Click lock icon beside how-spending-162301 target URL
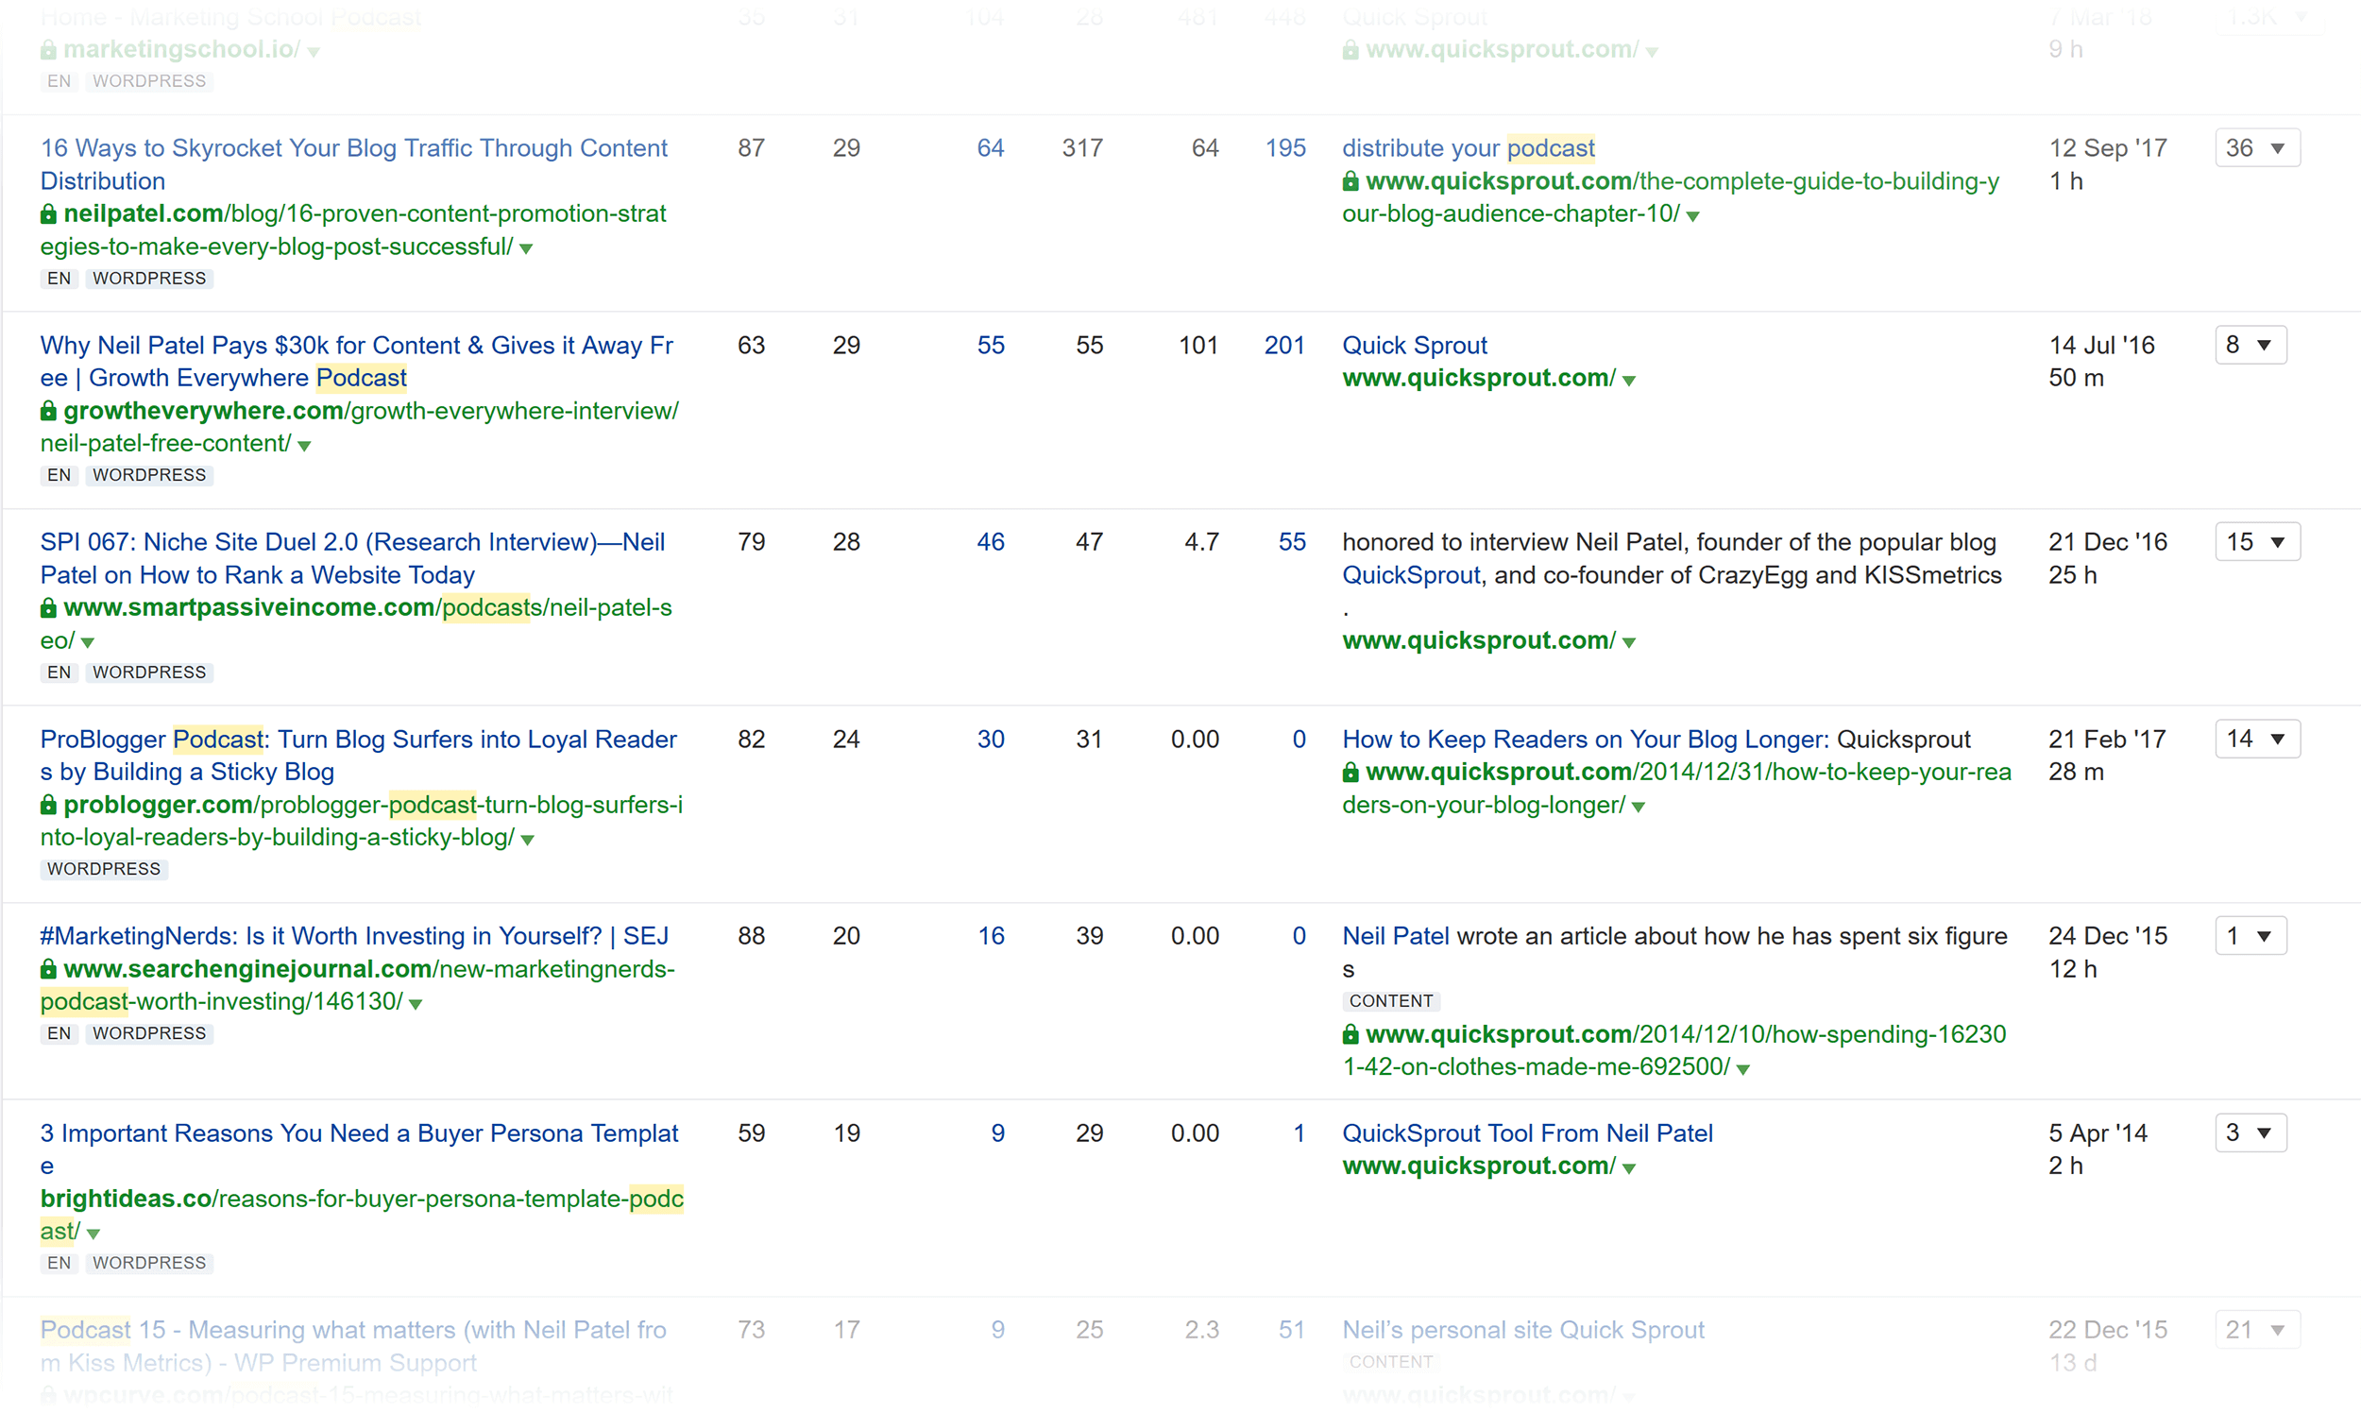This screenshot has width=2361, height=1413. click(x=1350, y=1035)
